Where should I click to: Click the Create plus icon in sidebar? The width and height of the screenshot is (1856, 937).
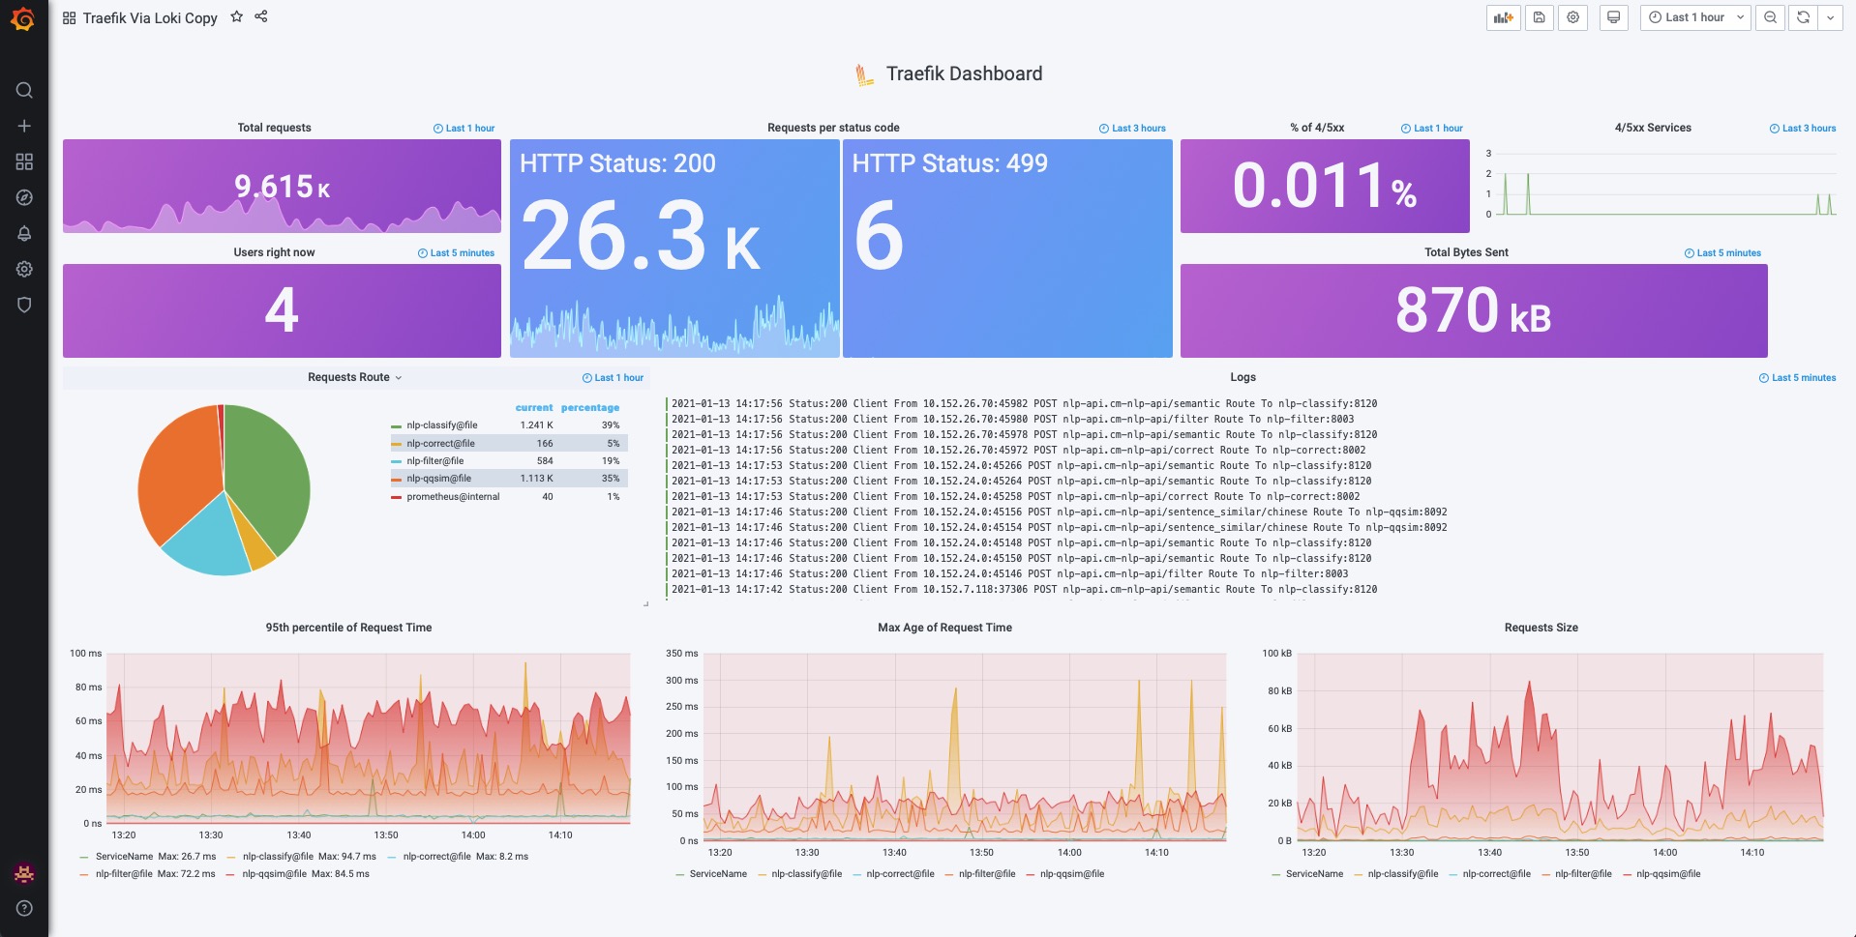click(24, 126)
